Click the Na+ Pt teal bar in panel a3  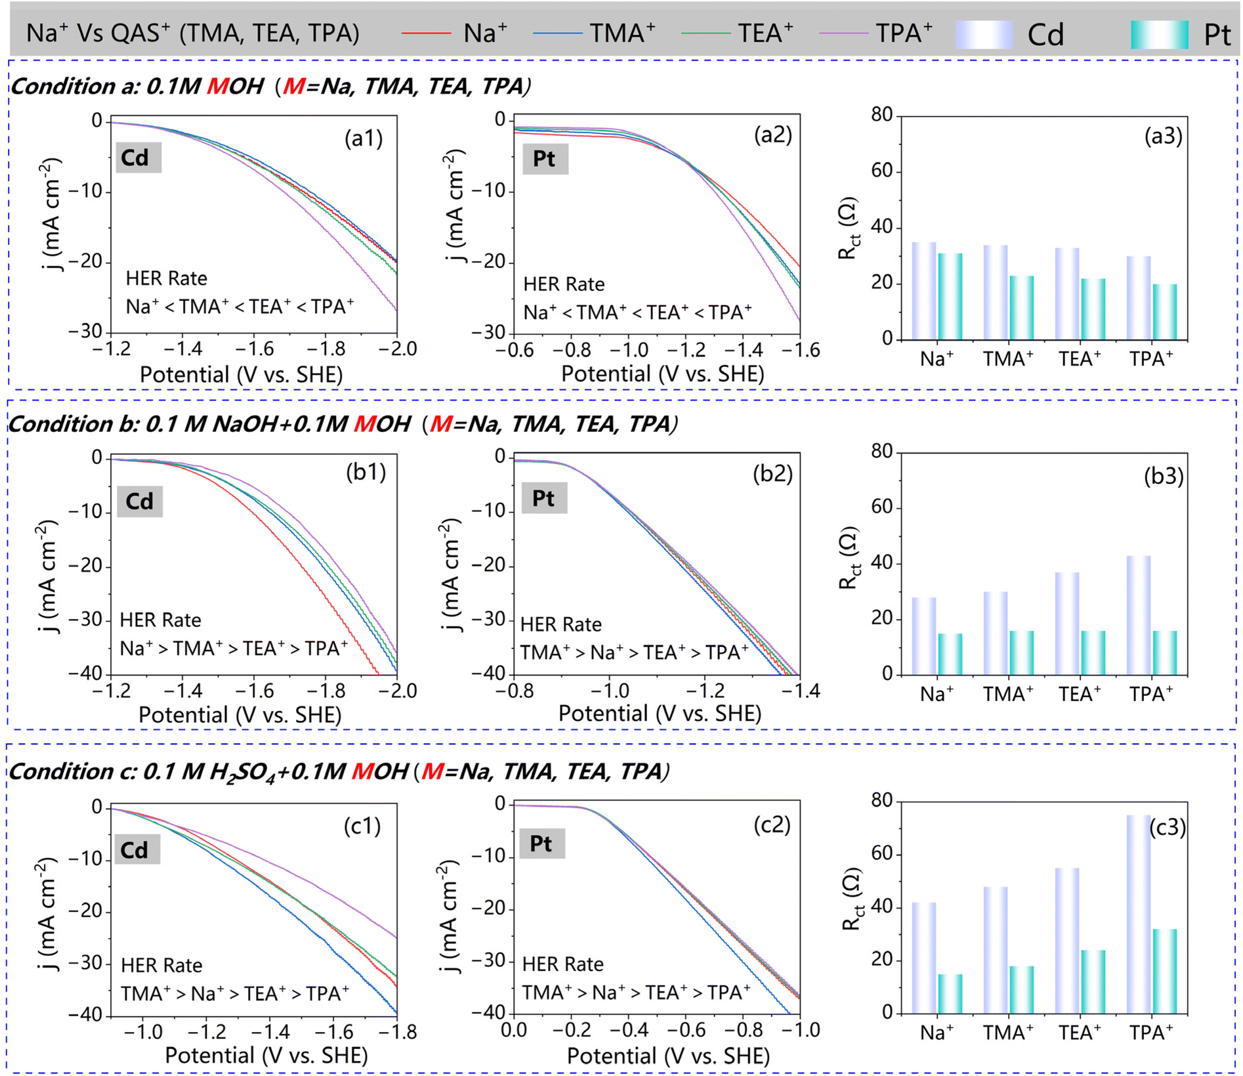[950, 296]
